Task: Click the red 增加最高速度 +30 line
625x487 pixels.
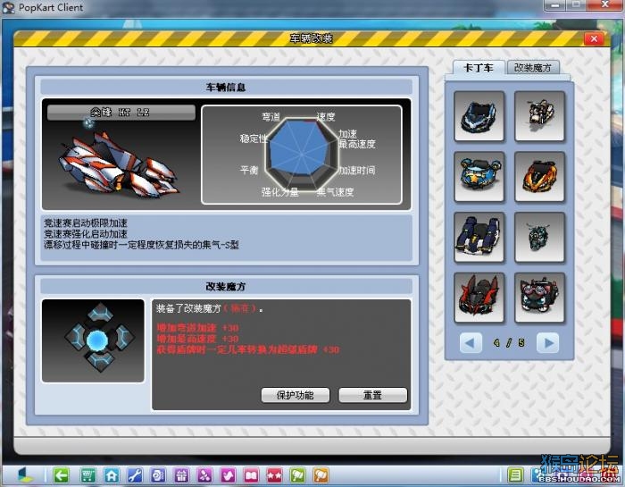Action: [197, 339]
